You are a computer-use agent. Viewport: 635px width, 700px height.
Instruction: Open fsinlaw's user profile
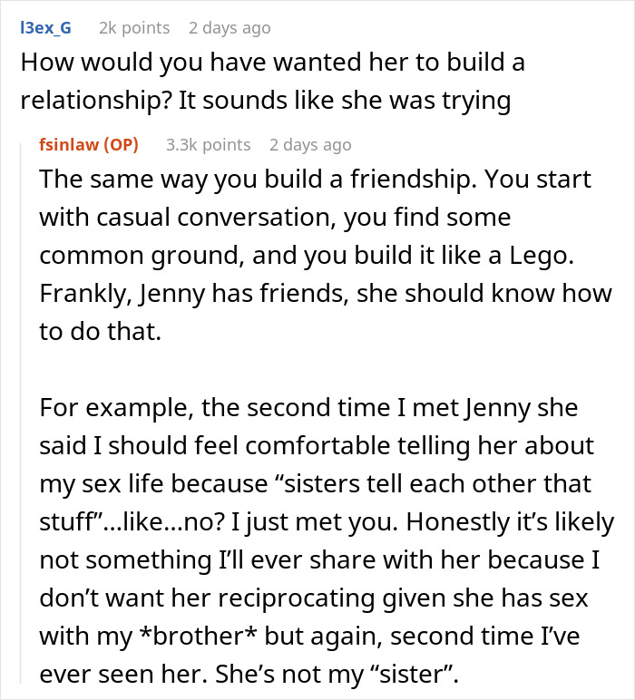tap(71, 144)
